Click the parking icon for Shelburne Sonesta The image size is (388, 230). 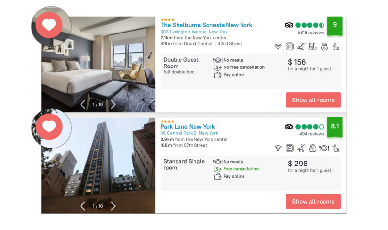click(290, 47)
